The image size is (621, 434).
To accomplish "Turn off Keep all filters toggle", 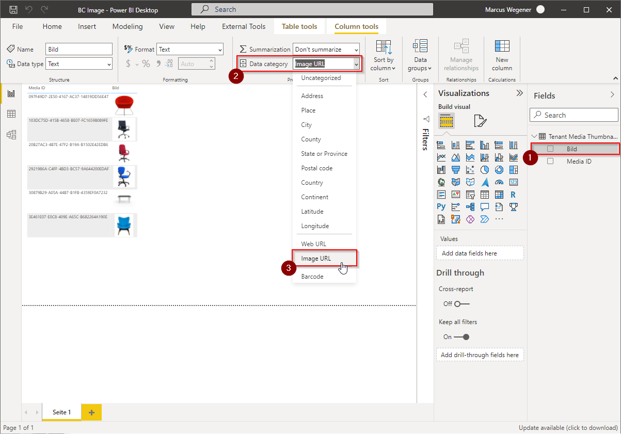I will click(x=462, y=337).
